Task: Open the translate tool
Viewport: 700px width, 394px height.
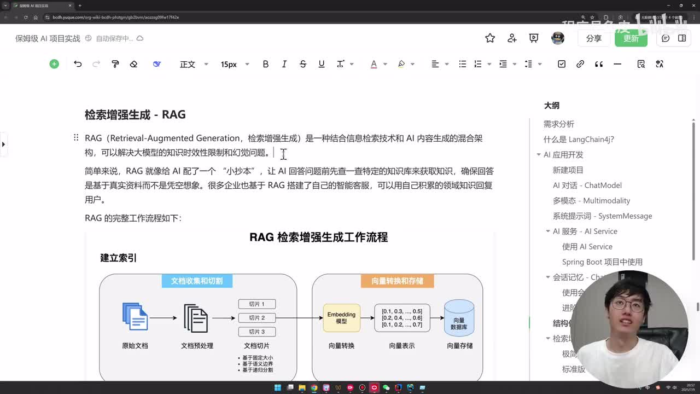Action: tap(660, 64)
